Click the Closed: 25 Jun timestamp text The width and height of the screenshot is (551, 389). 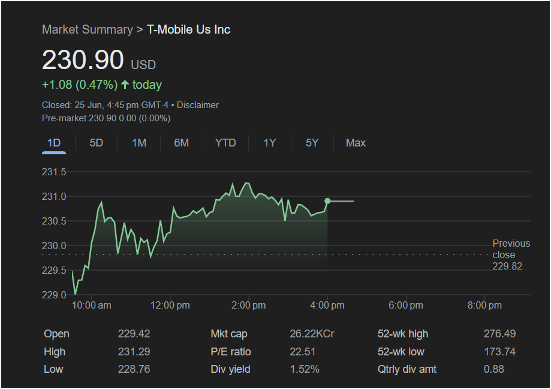105,105
